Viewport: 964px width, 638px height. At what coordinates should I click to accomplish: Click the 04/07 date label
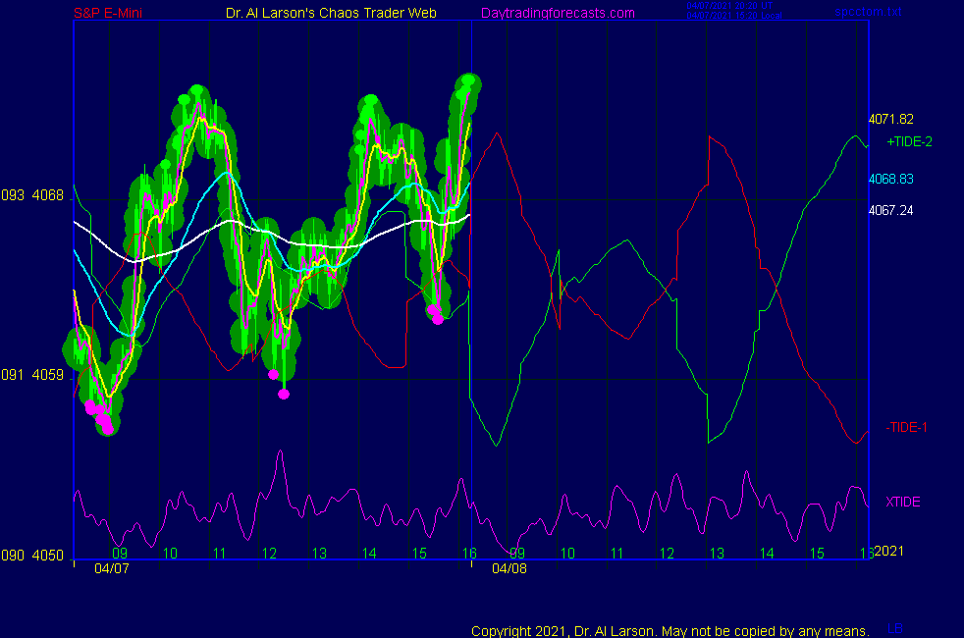click(111, 568)
